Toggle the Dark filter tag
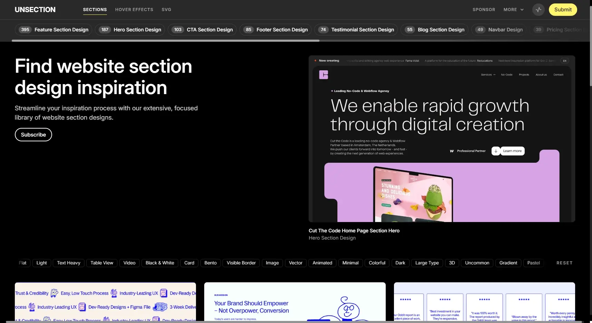This screenshot has width=592, height=323. [400, 263]
